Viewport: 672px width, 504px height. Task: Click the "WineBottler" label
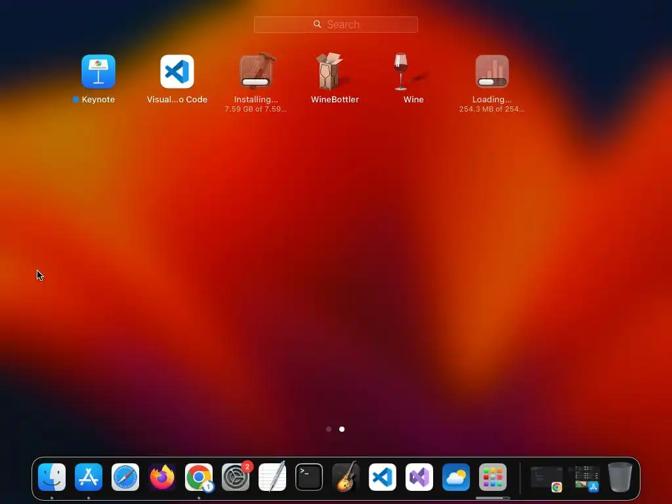[x=335, y=100]
